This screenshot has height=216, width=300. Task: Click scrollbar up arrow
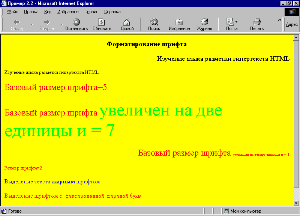pyautogui.click(x=296, y=38)
